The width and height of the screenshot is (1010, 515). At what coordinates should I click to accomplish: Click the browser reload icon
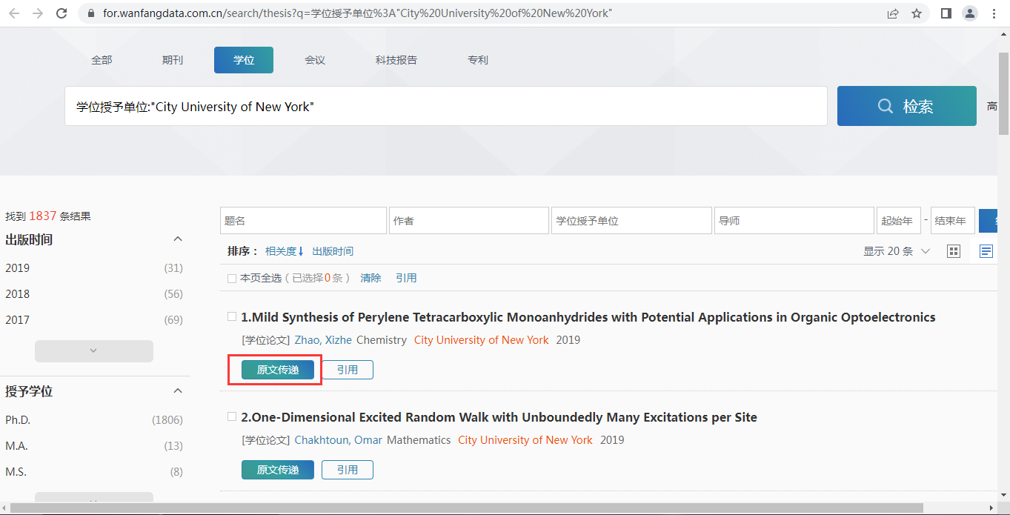(62, 13)
